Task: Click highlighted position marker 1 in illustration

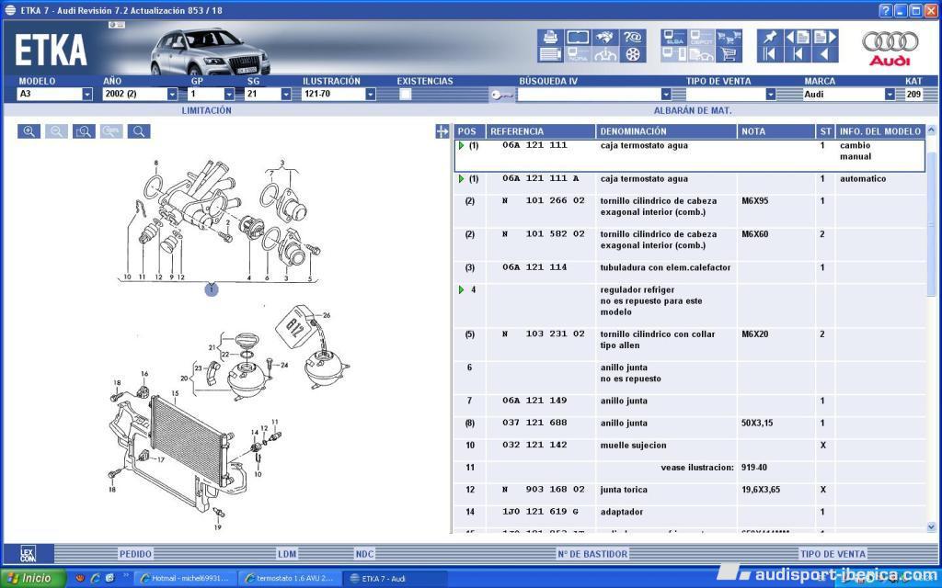Action: (x=212, y=289)
